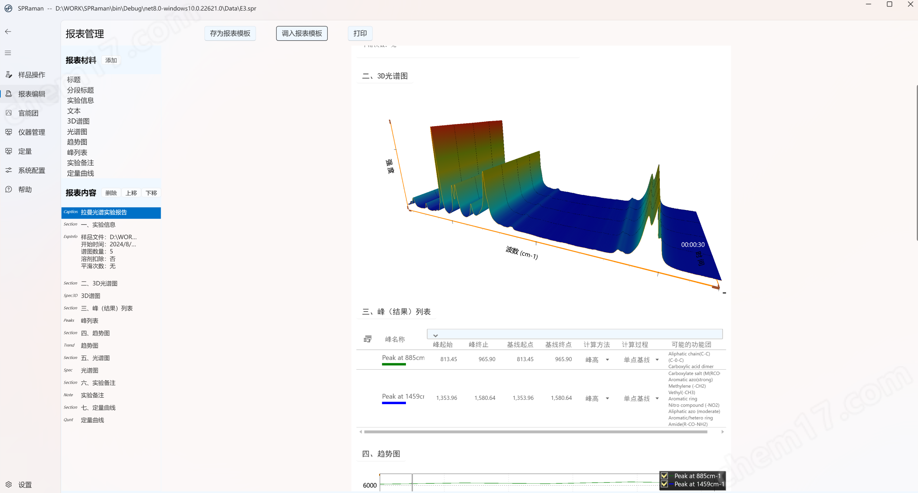Screen dimensions: 918x493
Task: Click 打印 button
Action: coord(360,33)
